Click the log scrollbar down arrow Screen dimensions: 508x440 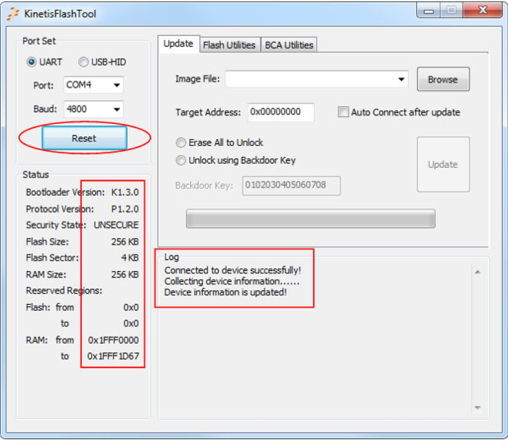(x=477, y=407)
